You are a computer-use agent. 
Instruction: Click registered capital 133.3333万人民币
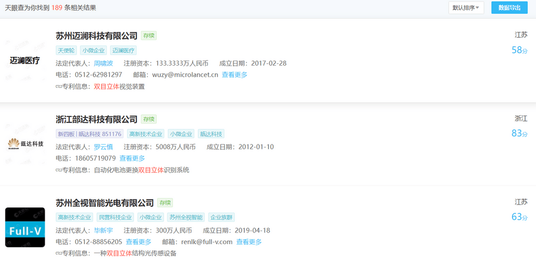(x=182, y=63)
